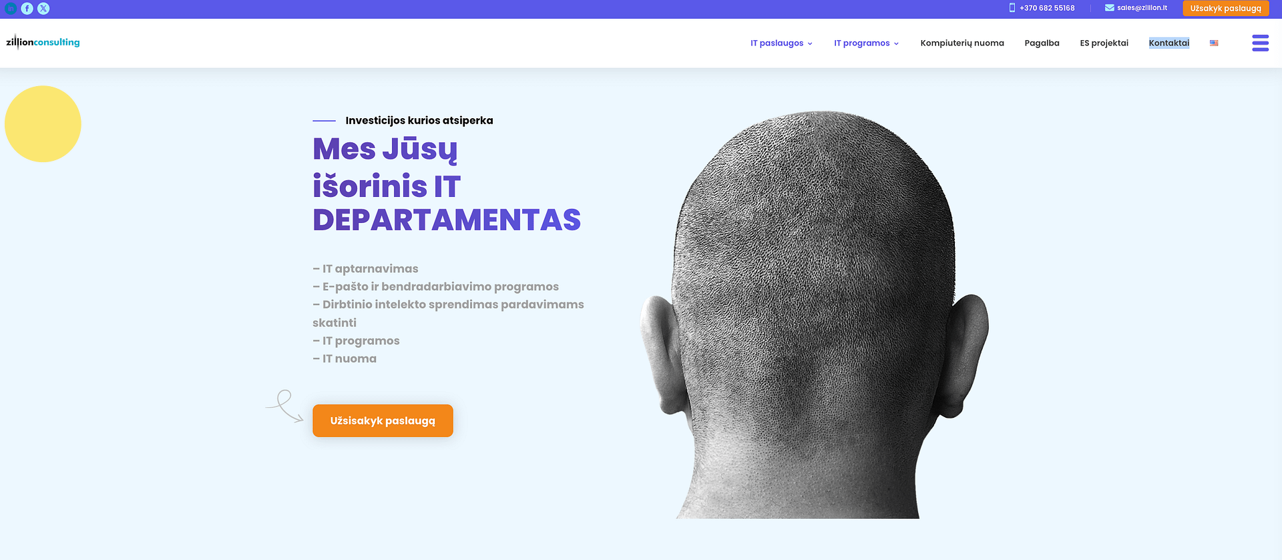Expand the IT paslaugos dropdown
The image size is (1282, 560).
point(781,43)
